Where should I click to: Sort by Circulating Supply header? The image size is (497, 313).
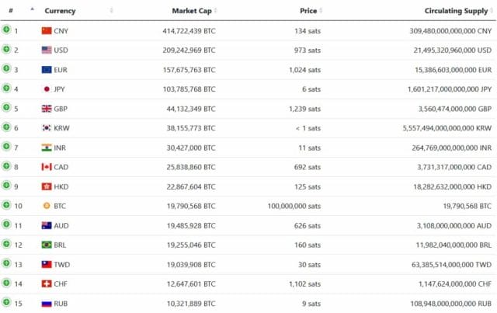(456, 11)
